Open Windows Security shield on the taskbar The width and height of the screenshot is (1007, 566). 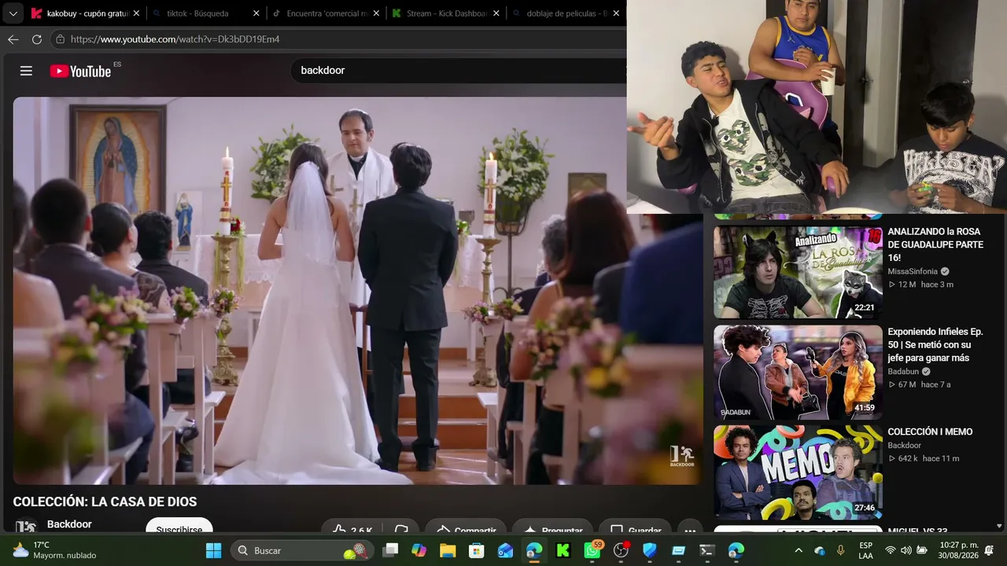(x=650, y=550)
